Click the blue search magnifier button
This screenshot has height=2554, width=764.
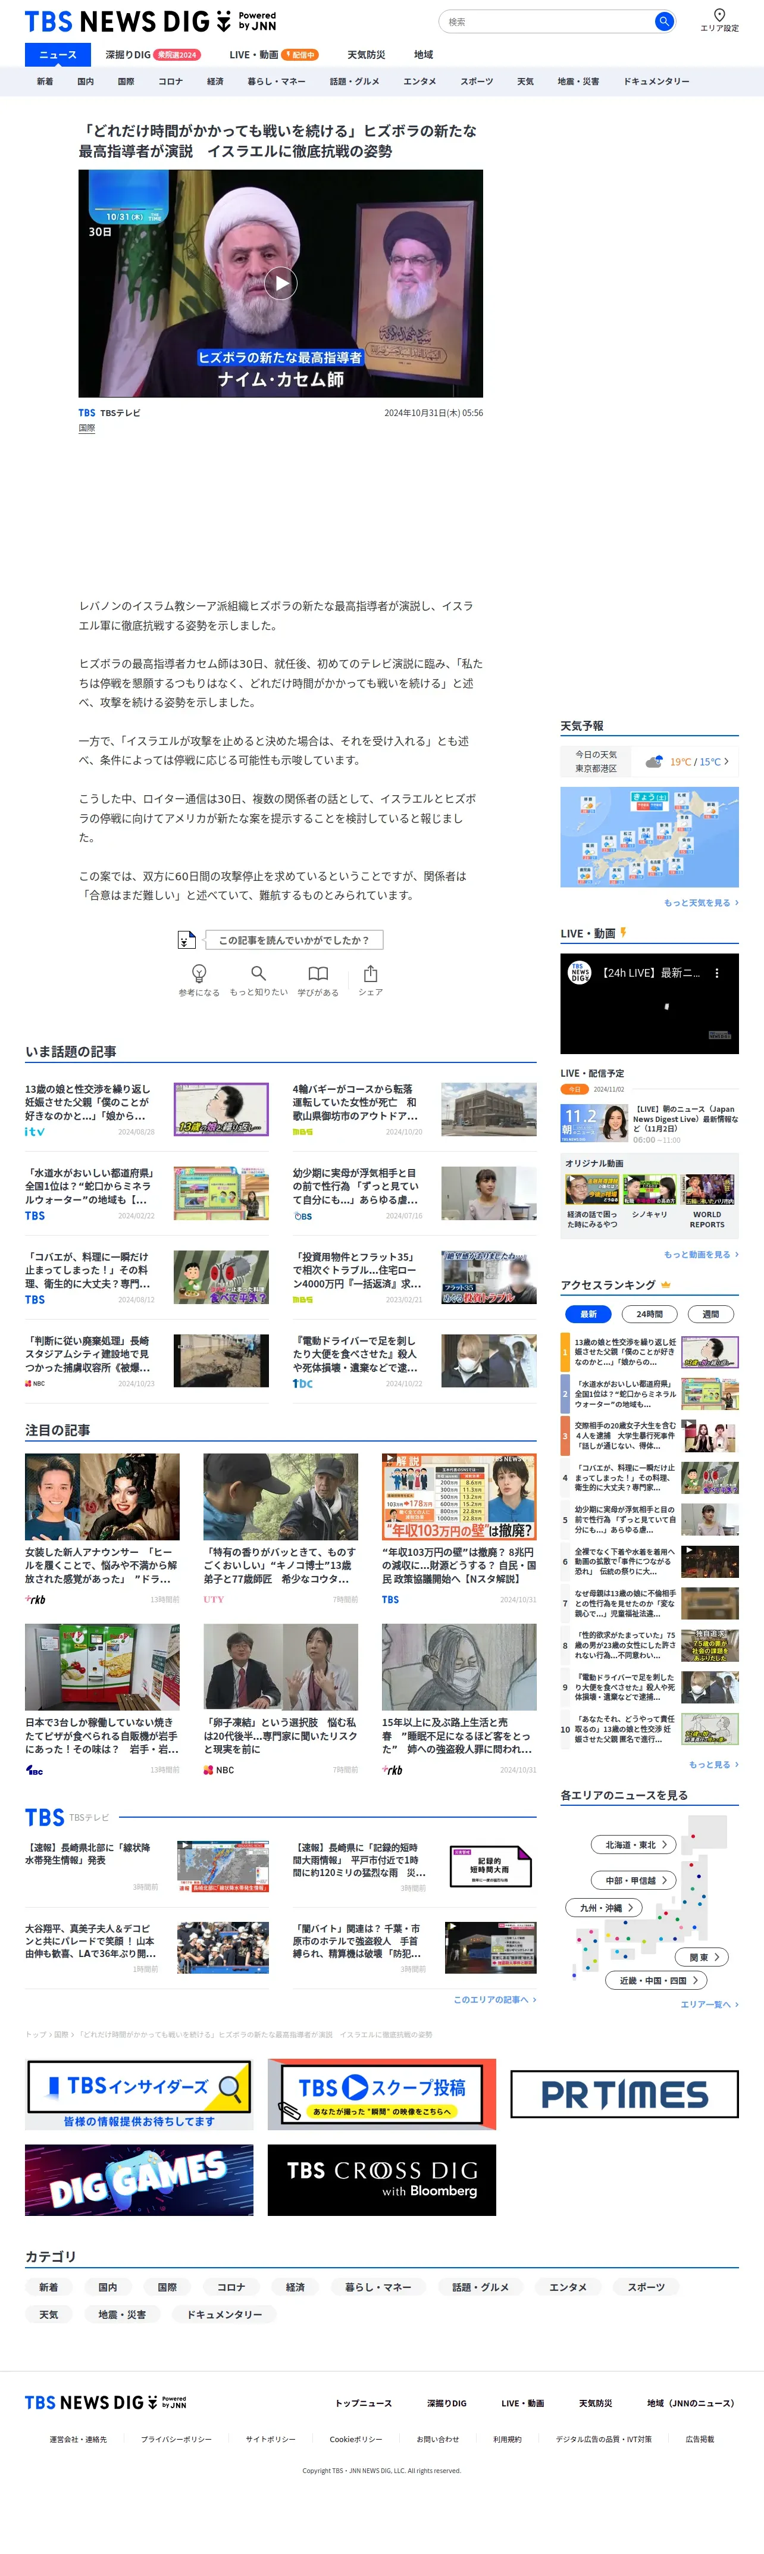click(x=664, y=21)
